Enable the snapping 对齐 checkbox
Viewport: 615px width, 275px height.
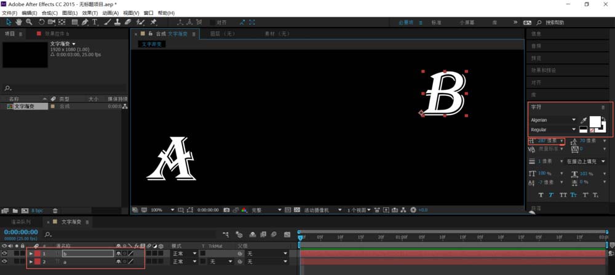212,22
